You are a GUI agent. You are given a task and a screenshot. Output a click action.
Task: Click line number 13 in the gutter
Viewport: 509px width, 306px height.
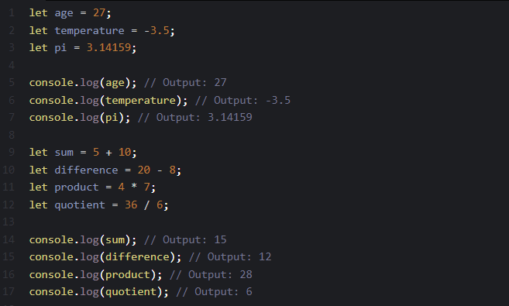click(9, 222)
